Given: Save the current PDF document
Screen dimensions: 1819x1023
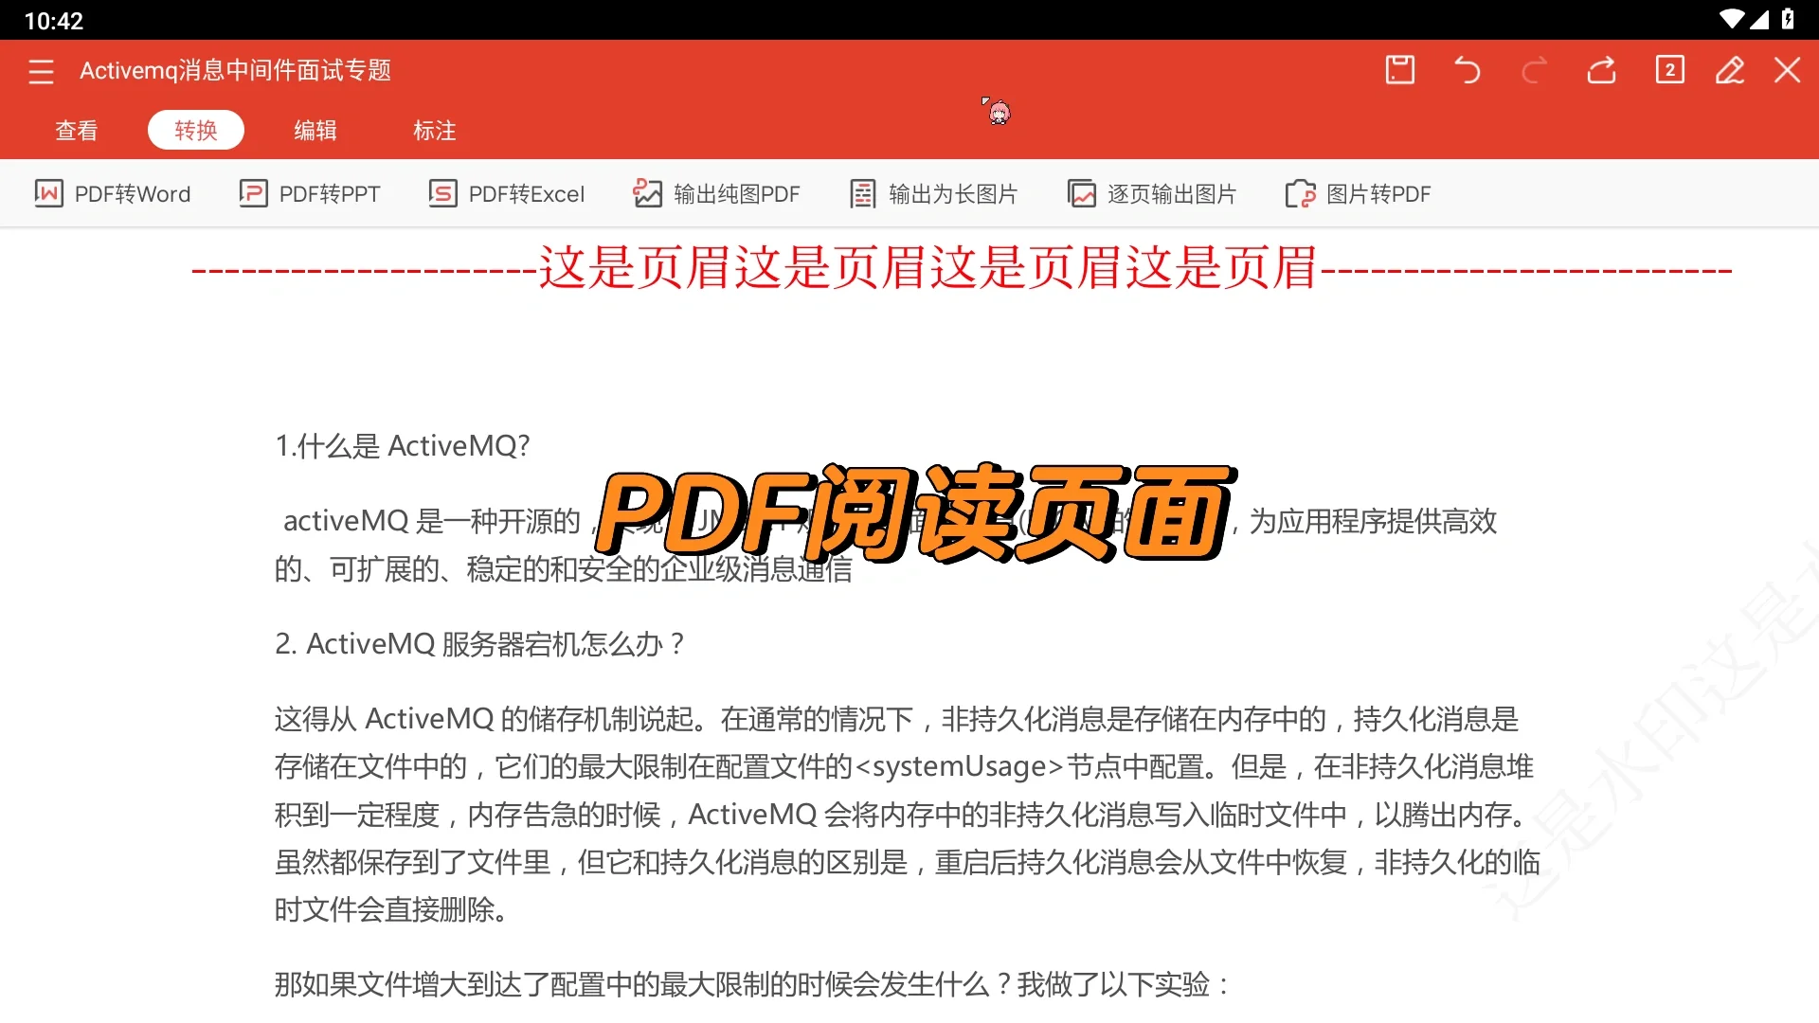Looking at the screenshot, I should point(1400,70).
